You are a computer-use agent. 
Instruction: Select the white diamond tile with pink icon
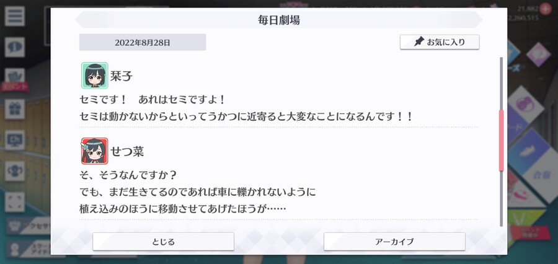[x=525, y=105]
